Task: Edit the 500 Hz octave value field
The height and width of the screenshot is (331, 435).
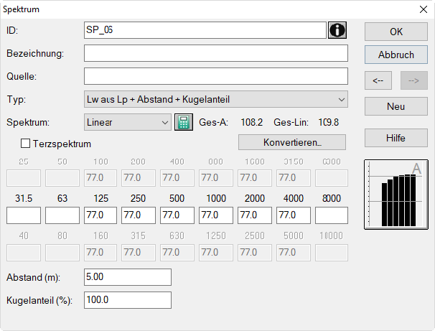Action: 177,215
